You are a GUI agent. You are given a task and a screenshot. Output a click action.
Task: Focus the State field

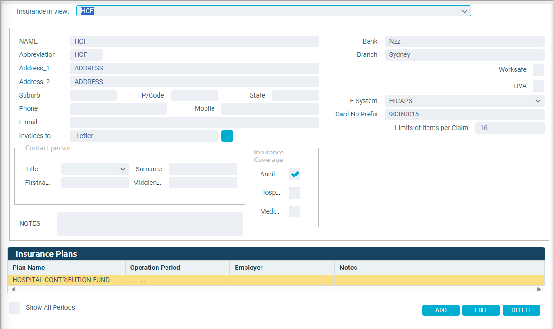click(x=295, y=95)
